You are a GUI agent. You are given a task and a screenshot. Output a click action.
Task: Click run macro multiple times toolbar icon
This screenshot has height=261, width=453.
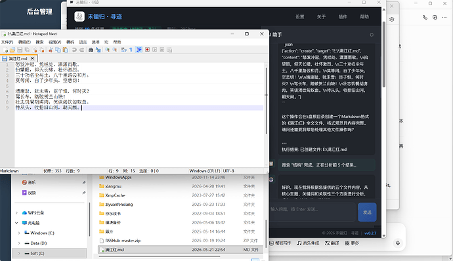point(162,50)
